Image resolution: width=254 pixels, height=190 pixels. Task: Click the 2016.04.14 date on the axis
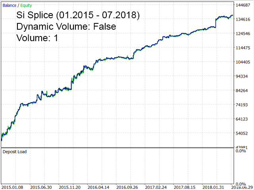(99, 187)
